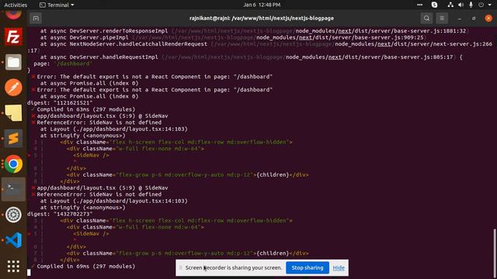Launch Postman from the dock

click(13, 88)
